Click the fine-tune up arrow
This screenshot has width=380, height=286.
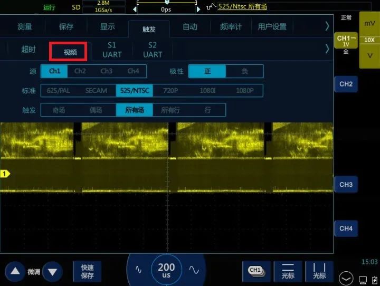tap(15, 271)
